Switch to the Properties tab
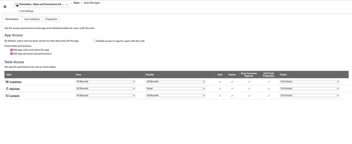Viewport: 352px width, 144px height. (51, 19)
